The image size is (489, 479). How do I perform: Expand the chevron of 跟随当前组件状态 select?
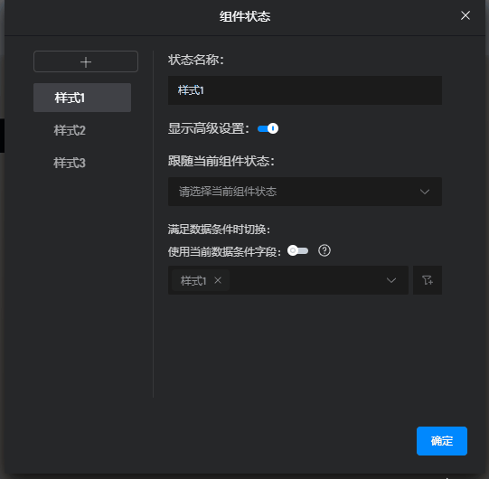tap(425, 192)
